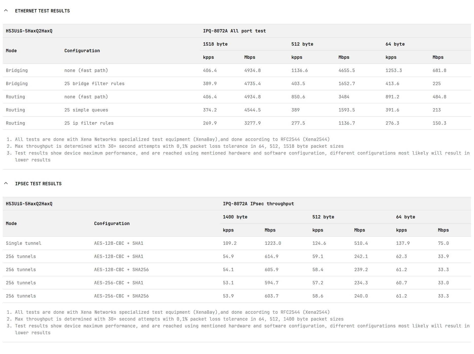Viewport: 474px width, 354px height.
Task: Click the ETHERNET TEST RESULTS heading
Action: [x=42, y=11]
